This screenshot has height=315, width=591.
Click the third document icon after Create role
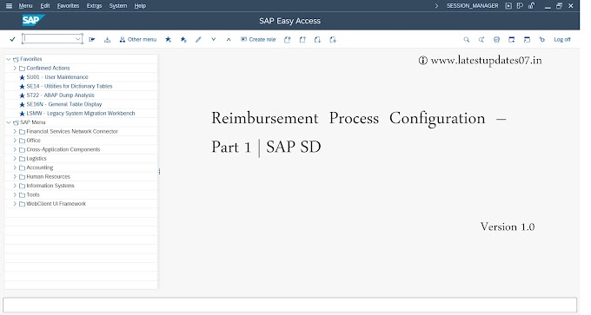click(317, 40)
